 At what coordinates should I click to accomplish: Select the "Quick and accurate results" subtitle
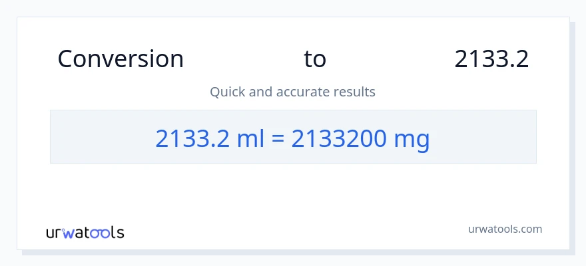click(x=292, y=92)
